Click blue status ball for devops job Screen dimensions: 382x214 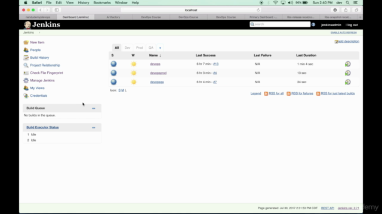coord(113,64)
